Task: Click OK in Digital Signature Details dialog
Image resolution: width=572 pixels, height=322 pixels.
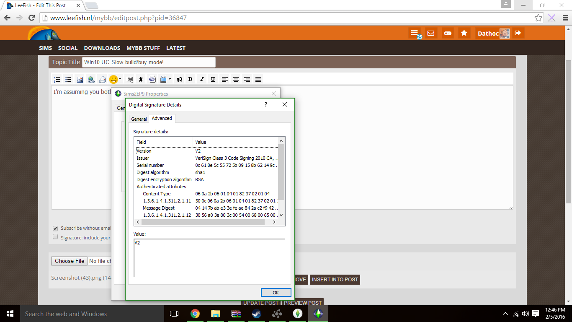Action: [x=276, y=293]
